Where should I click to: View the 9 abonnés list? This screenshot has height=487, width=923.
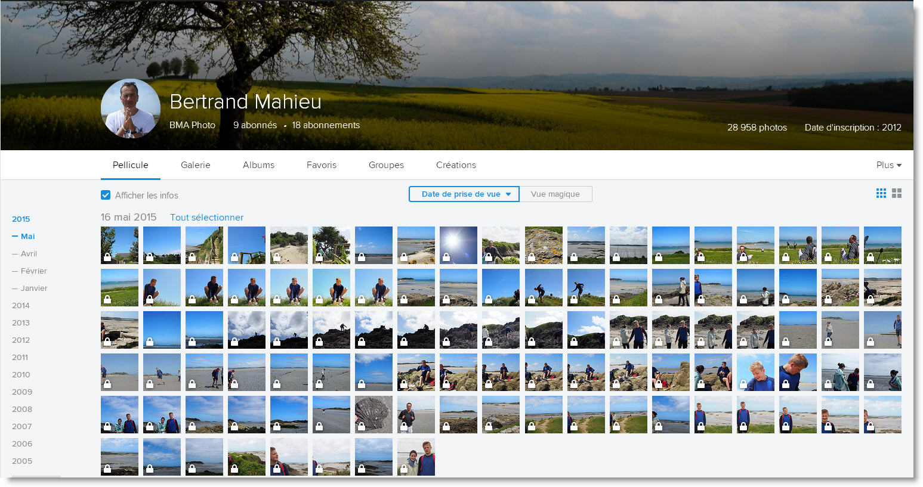[255, 125]
